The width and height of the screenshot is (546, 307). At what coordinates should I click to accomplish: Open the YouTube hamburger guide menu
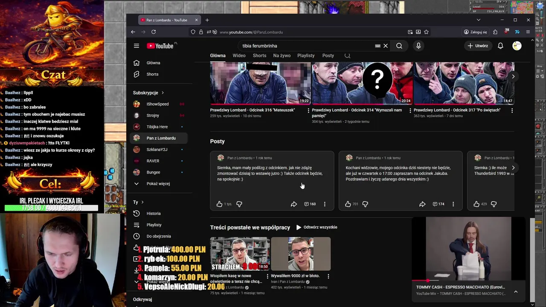tap(136, 46)
